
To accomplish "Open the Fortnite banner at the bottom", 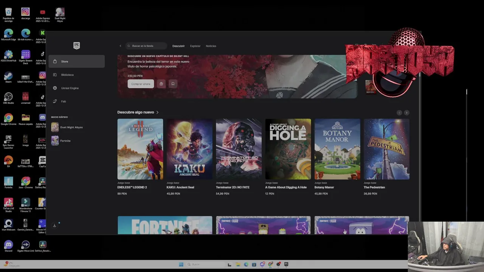I will tap(165, 225).
